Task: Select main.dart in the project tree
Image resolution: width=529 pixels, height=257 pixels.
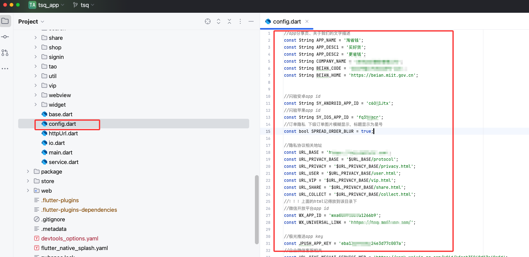Action: coord(60,153)
